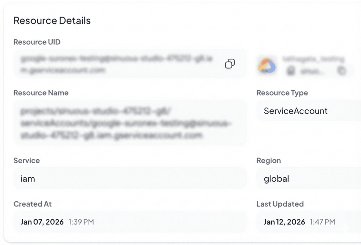Click the Google Cloud provider logo
361x245 pixels.
point(267,66)
